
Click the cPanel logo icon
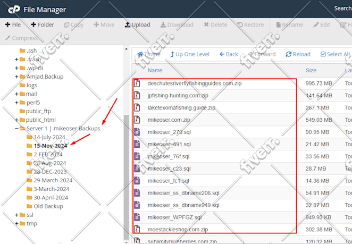(x=14, y=10)
